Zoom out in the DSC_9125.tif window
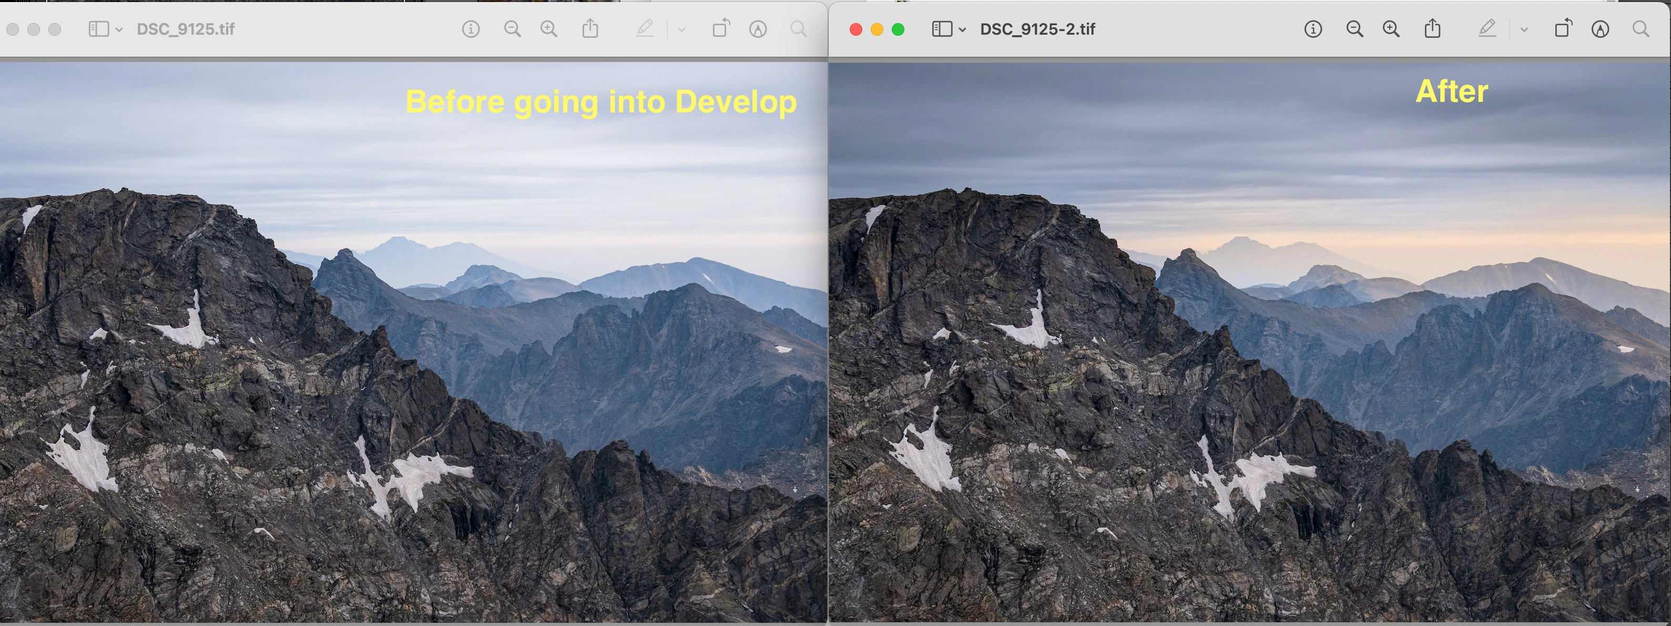Screen dimensions: 1671x626 coord(512,29)
